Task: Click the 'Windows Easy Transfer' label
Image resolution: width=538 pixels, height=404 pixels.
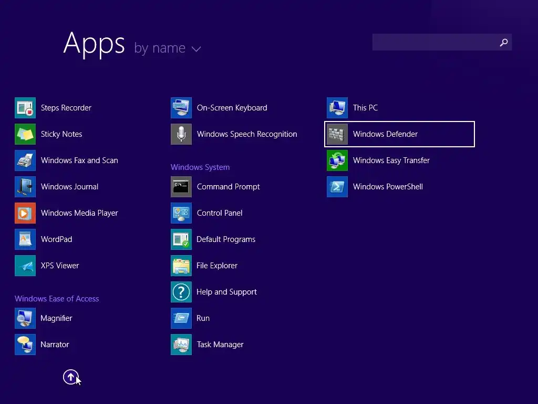Action: coord(391,160)
